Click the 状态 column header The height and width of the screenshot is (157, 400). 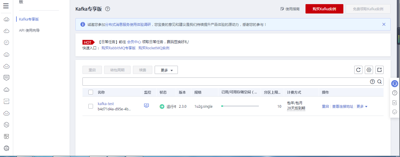click(x=163, y=92)
